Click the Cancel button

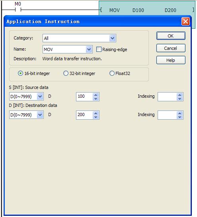(171, 48)
